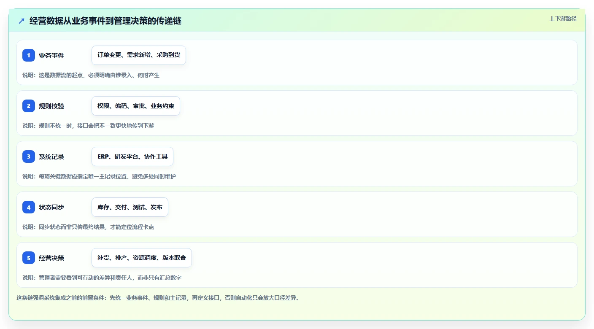This screenshot has width=594, height=329.
Task: Click the note about 唯一主记录位置
Action: [x=99, y=176]
